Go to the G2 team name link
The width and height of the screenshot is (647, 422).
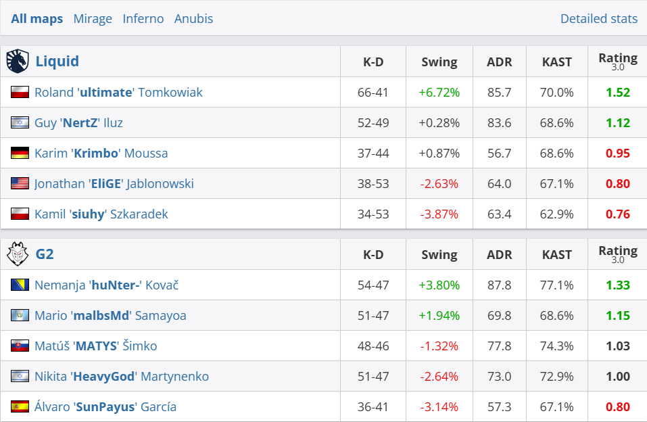tap(45, 254)
